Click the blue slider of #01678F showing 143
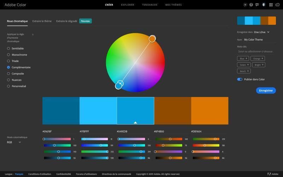Viewport: 283px width, 177px height. pyautogui.click(x=57, y=152)
